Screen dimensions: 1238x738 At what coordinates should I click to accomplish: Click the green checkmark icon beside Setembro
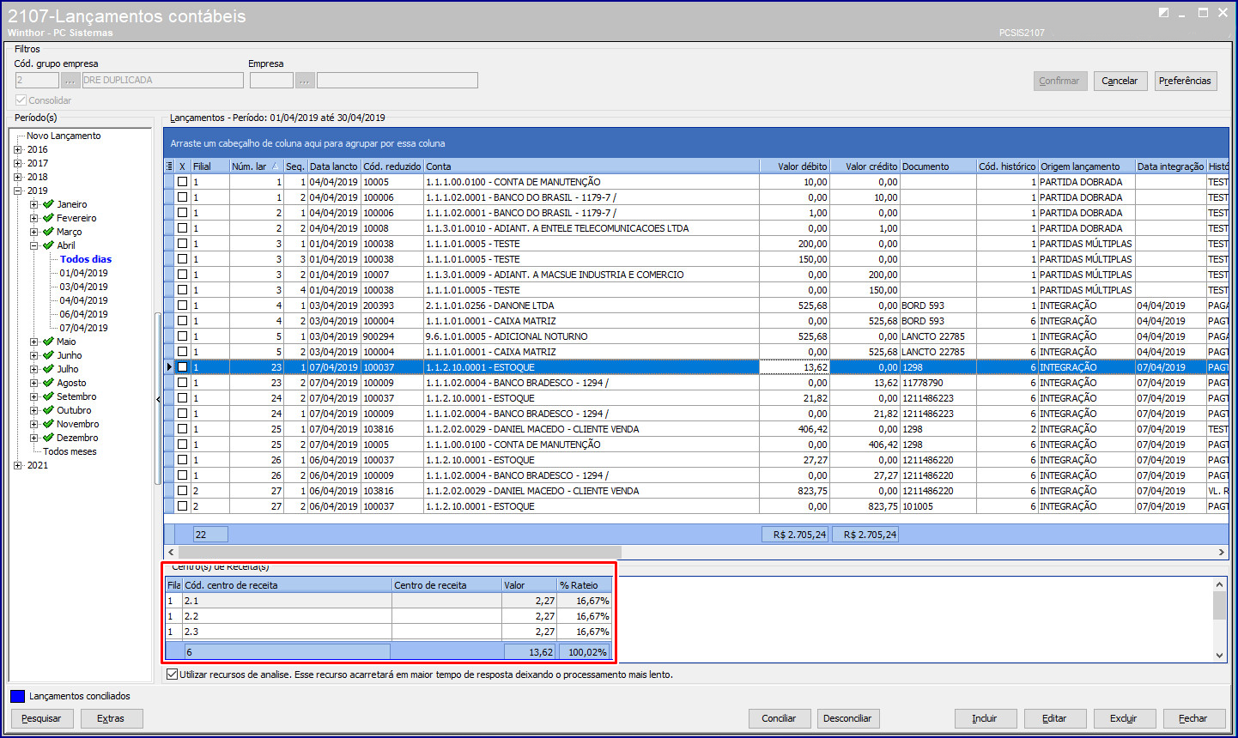48,396
